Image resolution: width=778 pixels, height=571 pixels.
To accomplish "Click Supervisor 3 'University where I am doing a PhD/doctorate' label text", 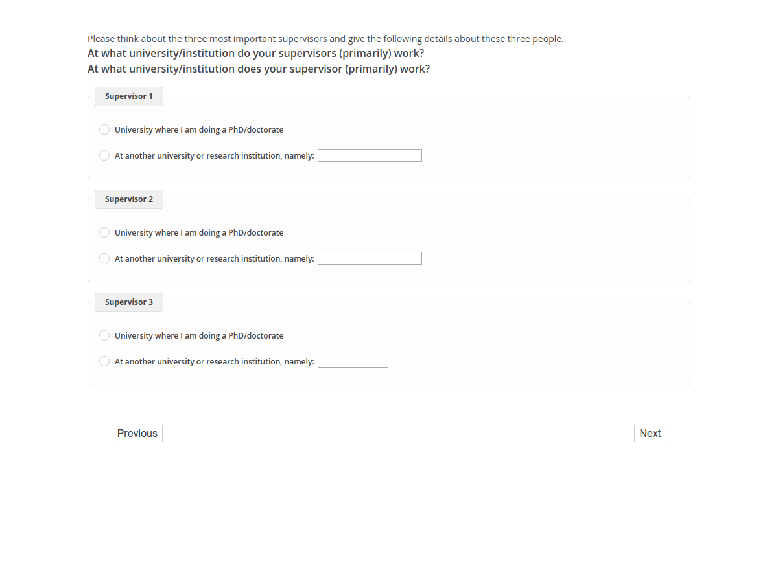I will (x=199, y=336).
